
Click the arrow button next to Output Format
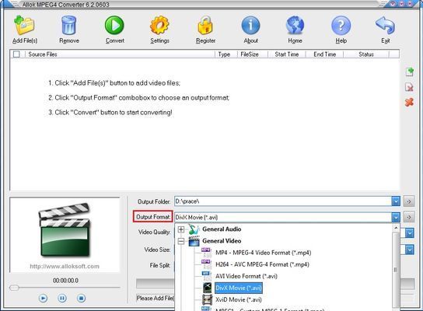(409, 217)
